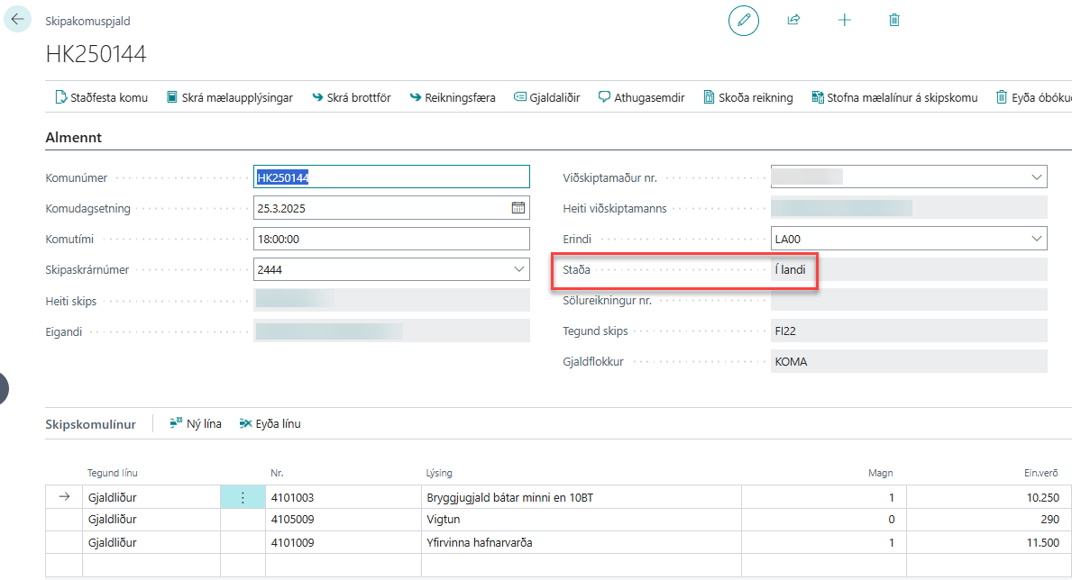1072x580 pixels.
Task: Click the back arrow button
Action: (x=18, y=19)
